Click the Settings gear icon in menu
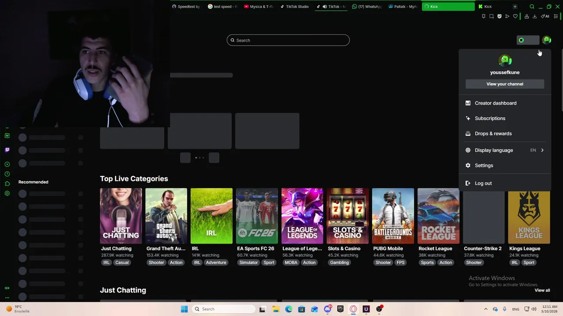This screenshot has width=563, height=316. click(468, 165)
